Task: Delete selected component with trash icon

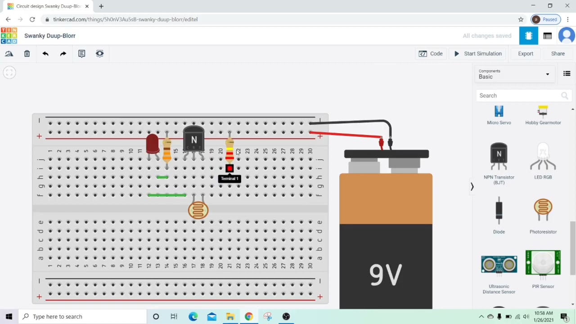Action: 27,54
